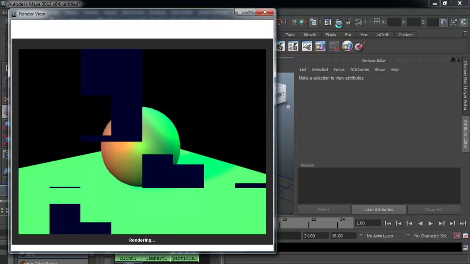Open Hypershade spheres shelf icon

click(347, 47)
